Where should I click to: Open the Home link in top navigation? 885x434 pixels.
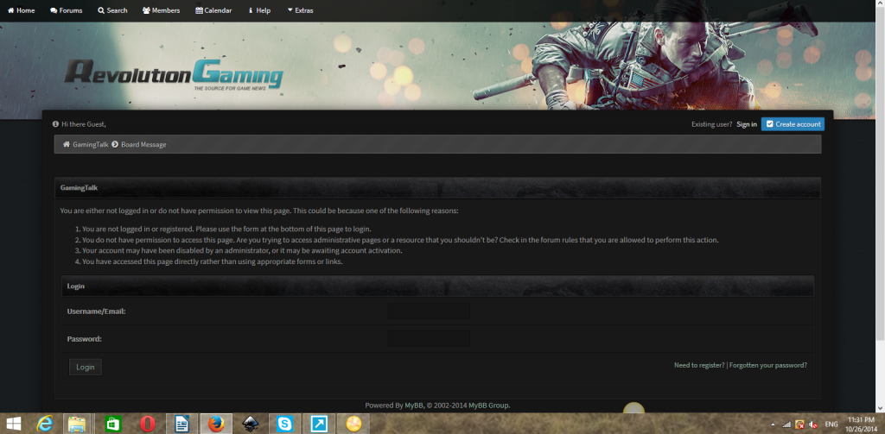click(21, 10)
